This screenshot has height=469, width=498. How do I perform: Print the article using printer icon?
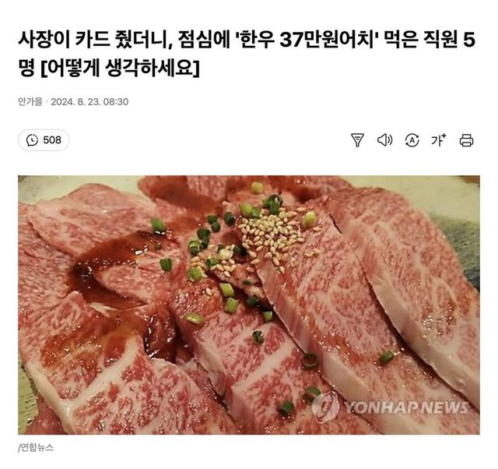pos(466,140)
